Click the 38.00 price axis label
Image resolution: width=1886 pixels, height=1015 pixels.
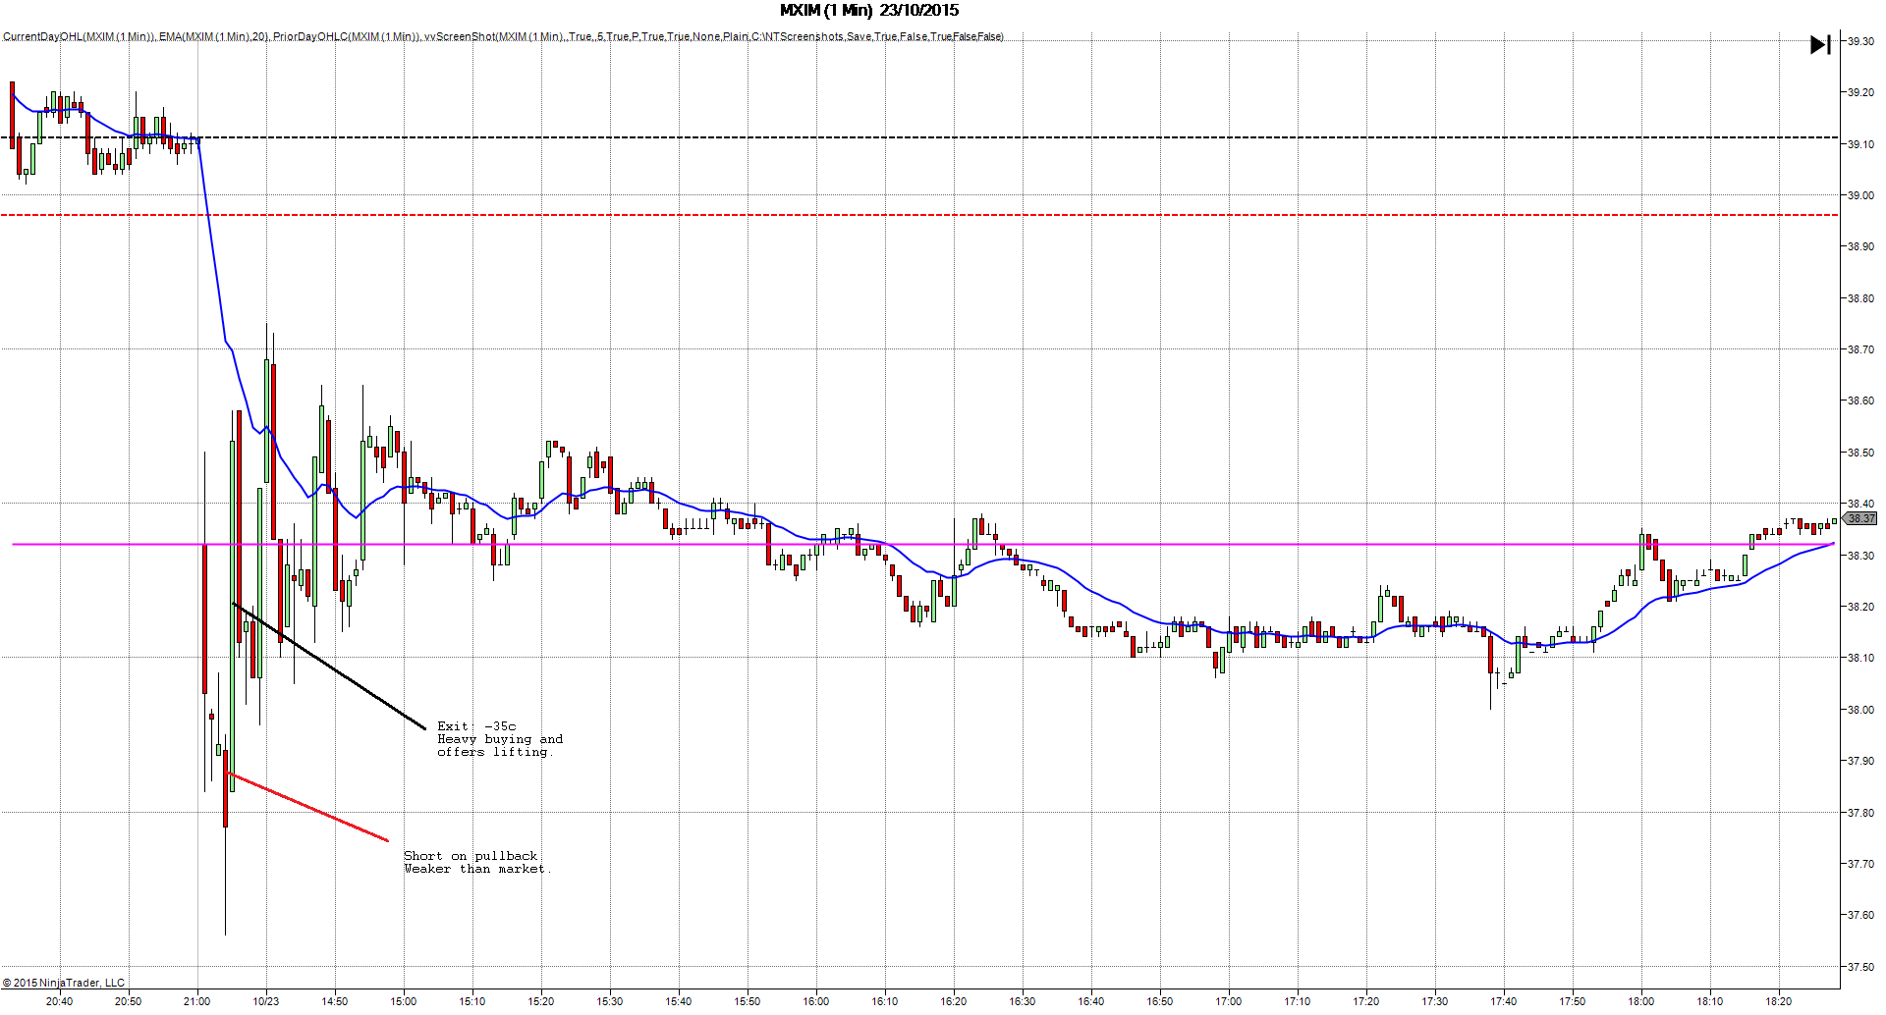tap(1860, 710)
